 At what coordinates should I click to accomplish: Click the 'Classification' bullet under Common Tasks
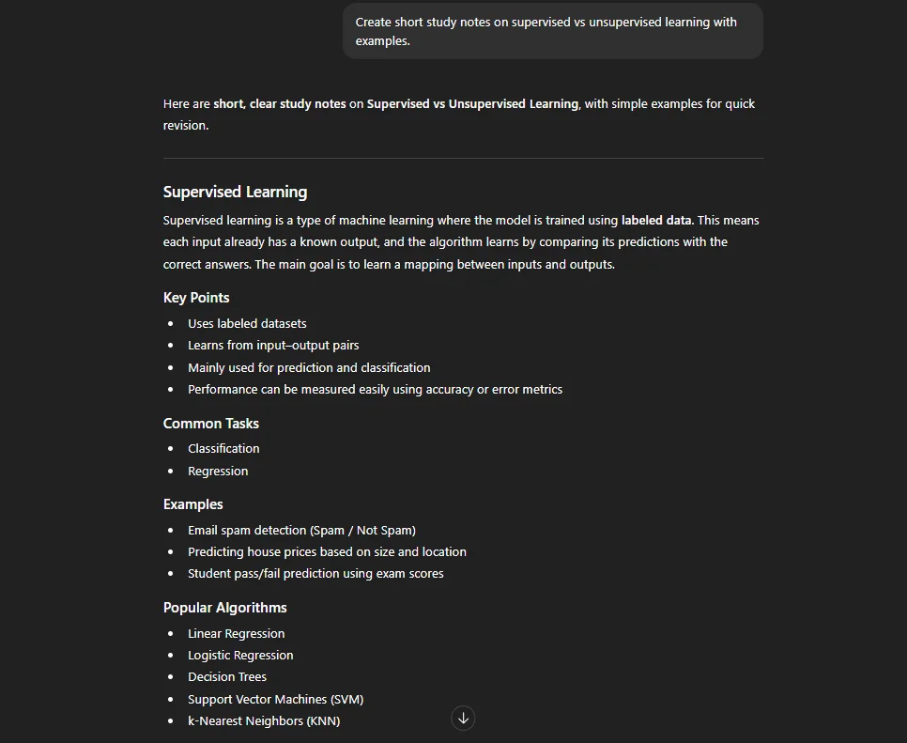pos(223,448)
